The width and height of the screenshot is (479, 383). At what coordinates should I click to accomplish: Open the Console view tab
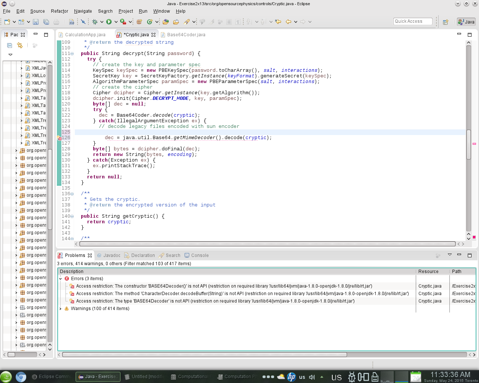pyautogui.click(x=199, y=255)
